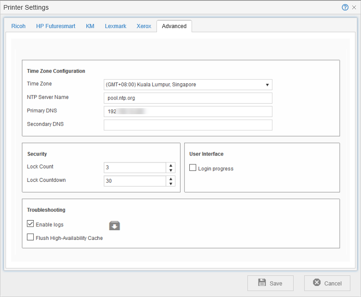Decrease Lock Count with down arrow

[171, 170]
